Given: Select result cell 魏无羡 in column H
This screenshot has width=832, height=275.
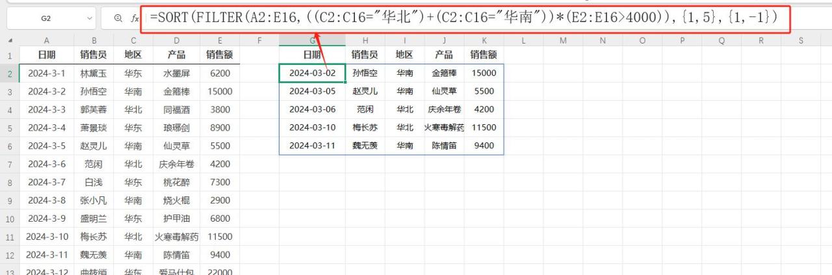Looking at the screenshot, I should click(x=365, y=146).
